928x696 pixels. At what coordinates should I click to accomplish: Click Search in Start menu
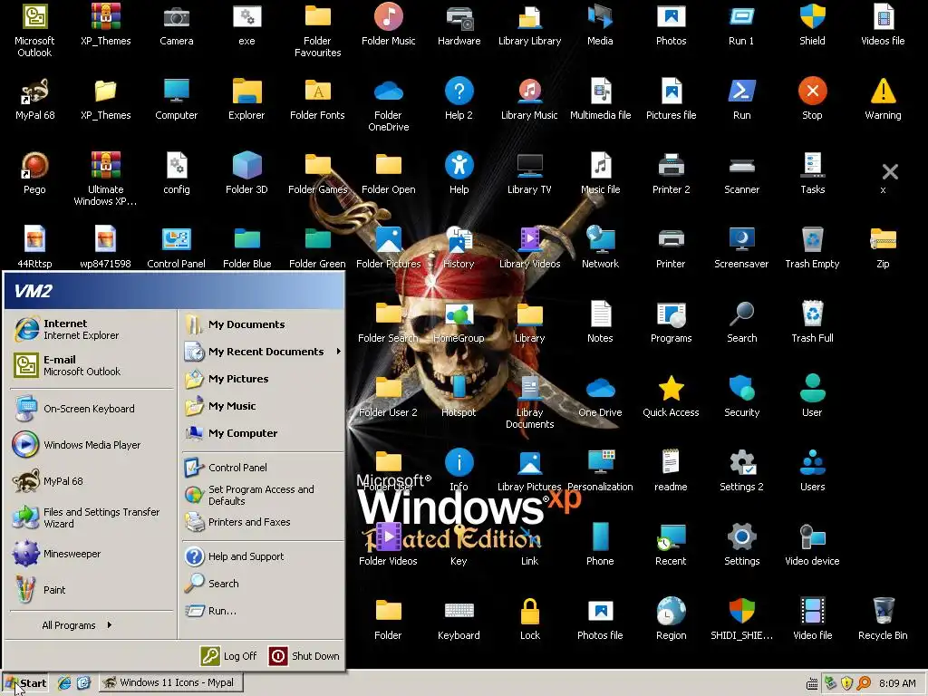click(262, 584)
